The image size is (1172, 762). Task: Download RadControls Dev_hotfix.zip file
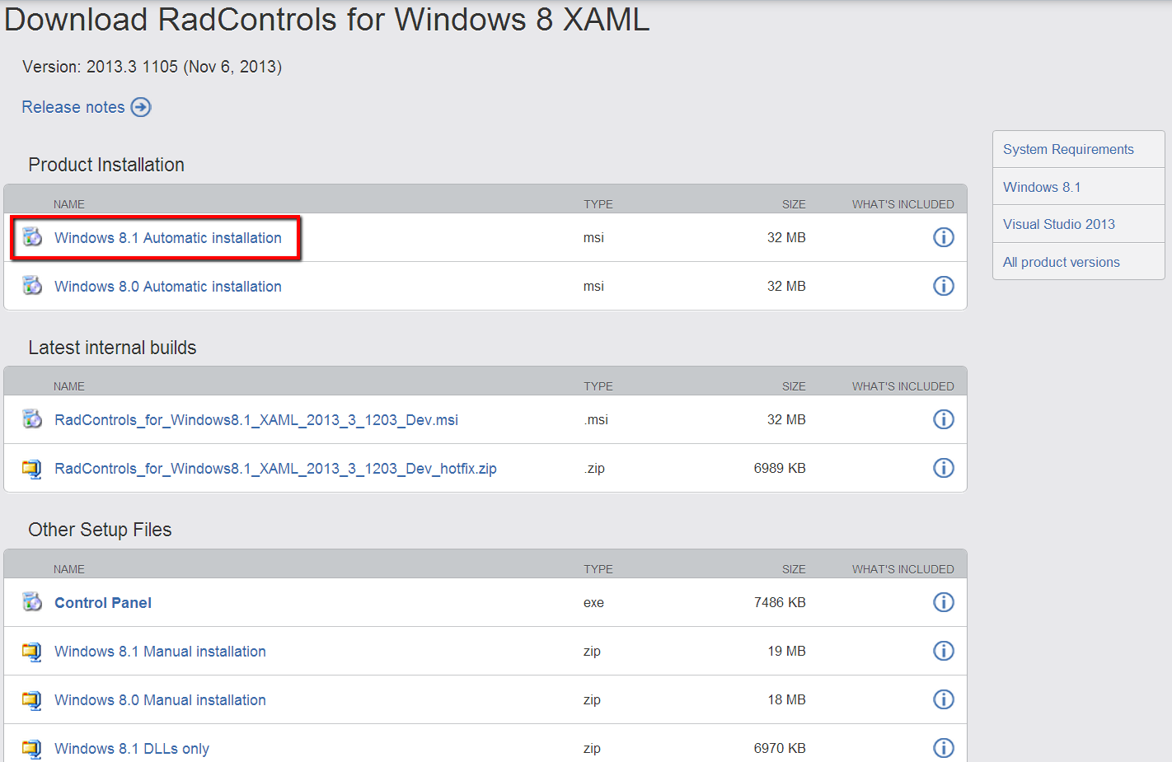275,469
